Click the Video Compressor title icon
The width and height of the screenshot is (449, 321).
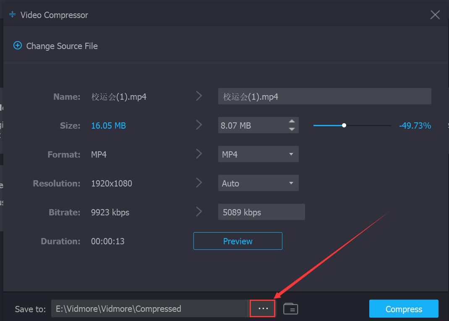click(x=12, y=15)
